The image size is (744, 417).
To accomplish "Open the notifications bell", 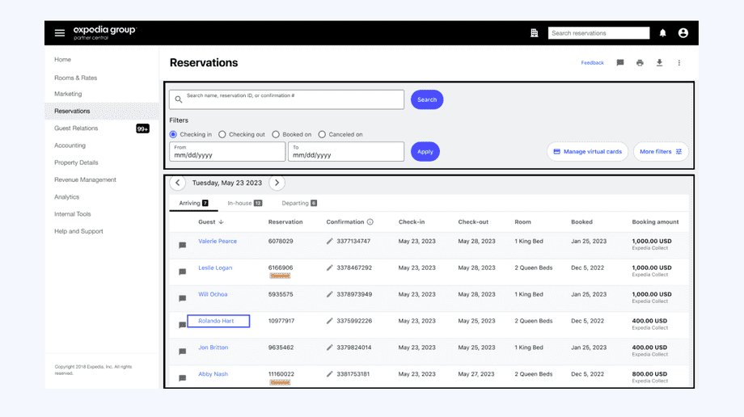I will pos(662,33).
